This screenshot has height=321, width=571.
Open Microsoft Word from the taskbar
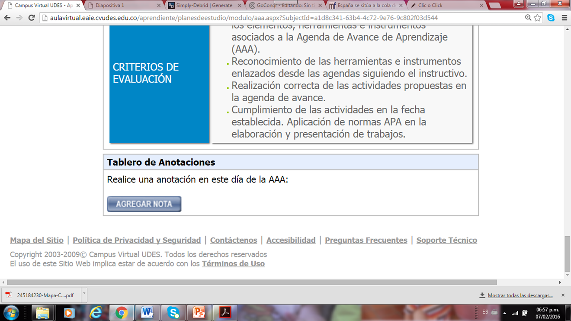tap(147, 312)
